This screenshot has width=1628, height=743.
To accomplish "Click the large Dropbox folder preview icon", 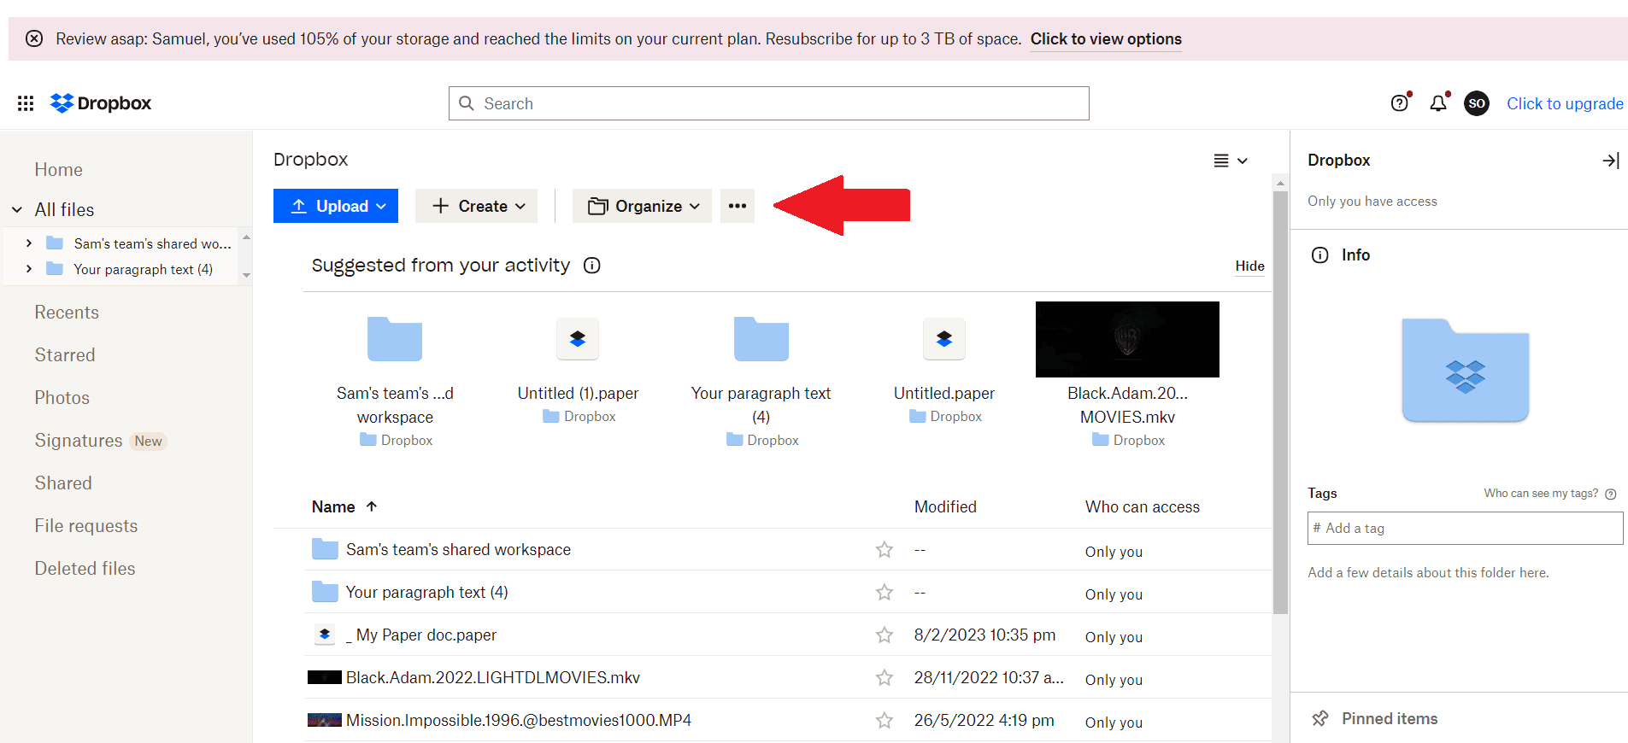I will (1465, 370).
